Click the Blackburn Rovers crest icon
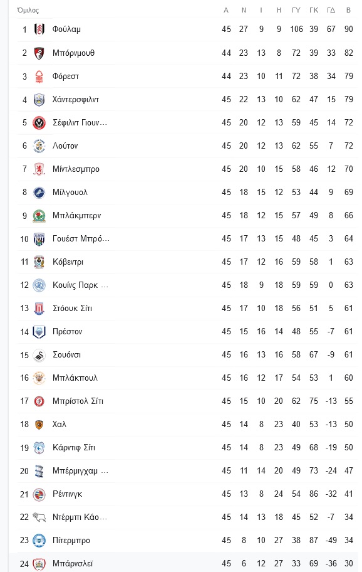Screen dimensions: 362x572 (x=39, y=216)
